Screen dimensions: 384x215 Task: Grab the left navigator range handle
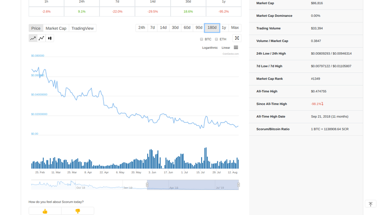click(x=147, y=185)
